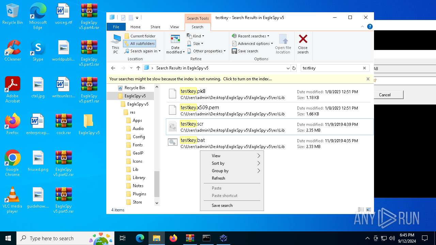436x245 pixels.
Task: Click the index not running notification message
Action: tap(190, 79)
